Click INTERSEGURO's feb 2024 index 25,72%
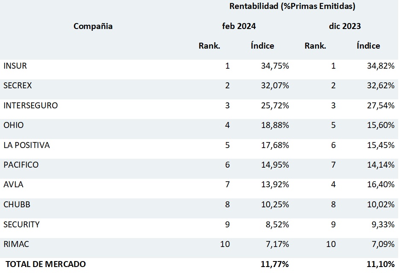This screenshot has height=273, width=399. [275, 105]
